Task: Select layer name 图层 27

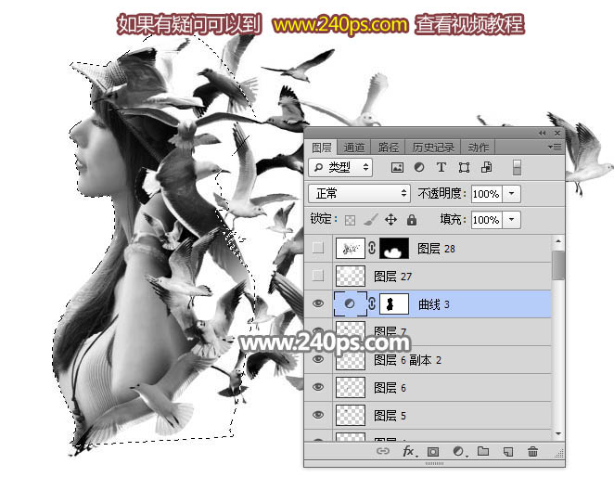Action: [x=392, y=277]
